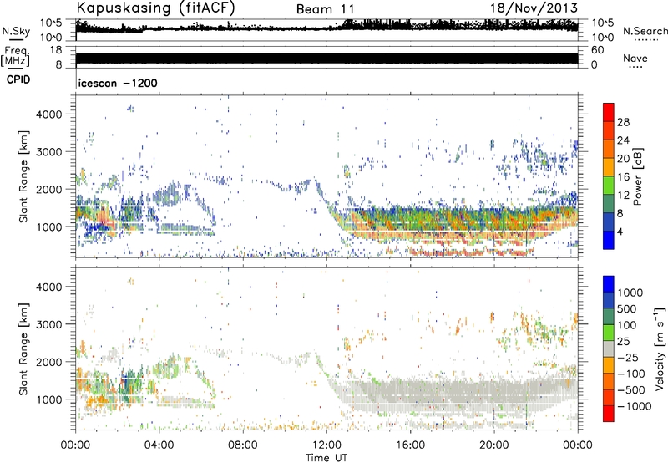This screenshot has width=668, height=463.
Task: Click the "-1000" velocity colorbar label
Action: coord(635,406)
